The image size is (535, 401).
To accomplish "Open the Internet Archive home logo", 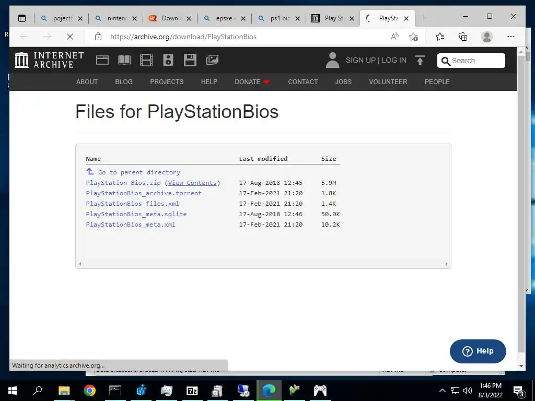I will [x=49, y=61].
